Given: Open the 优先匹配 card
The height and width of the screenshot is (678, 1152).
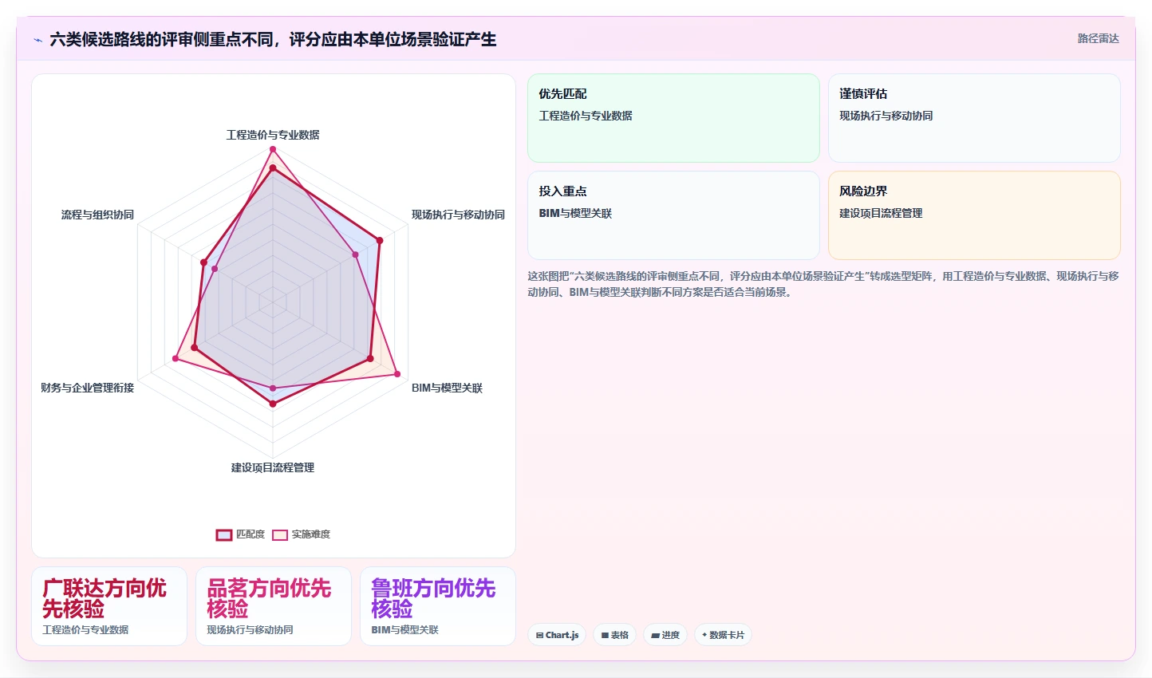Looking at the screenshot, I should [x=673, y=118].
